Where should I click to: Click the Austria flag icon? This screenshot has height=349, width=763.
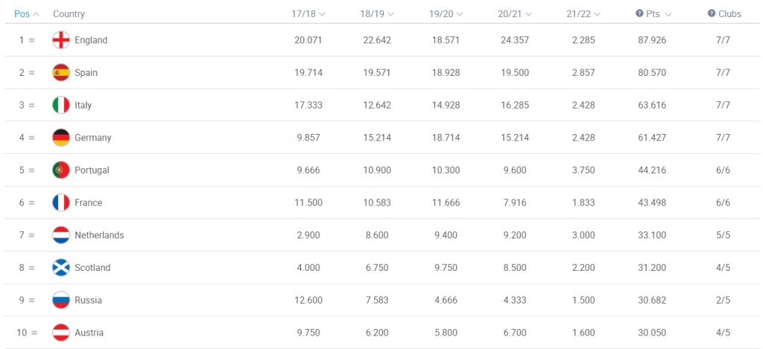61,333
